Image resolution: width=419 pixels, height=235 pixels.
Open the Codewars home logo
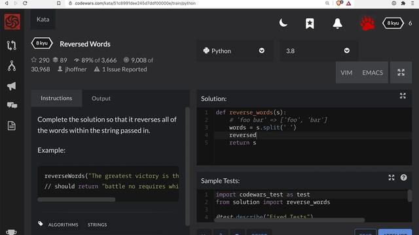(x=12, y=22)
